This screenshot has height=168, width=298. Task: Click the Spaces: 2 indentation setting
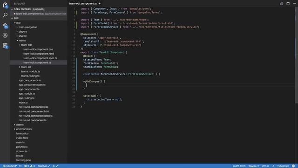tap(253, 166)
